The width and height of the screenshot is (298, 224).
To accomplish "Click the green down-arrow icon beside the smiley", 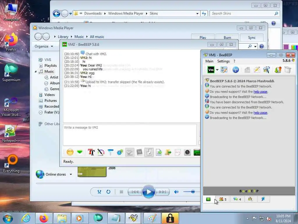I will pyautogui.click(x=80, y=152).
